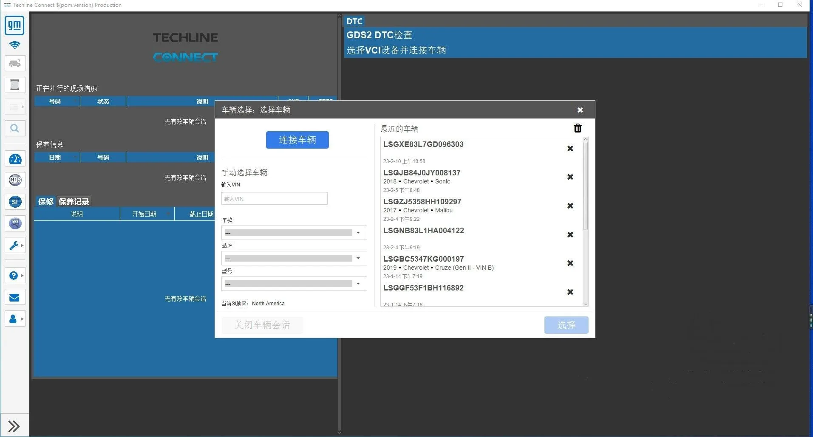Remove the 2017 Chevrolet Malibu entry
The height and width of the screenshot is (437, 813).
(x=570, y=206)
